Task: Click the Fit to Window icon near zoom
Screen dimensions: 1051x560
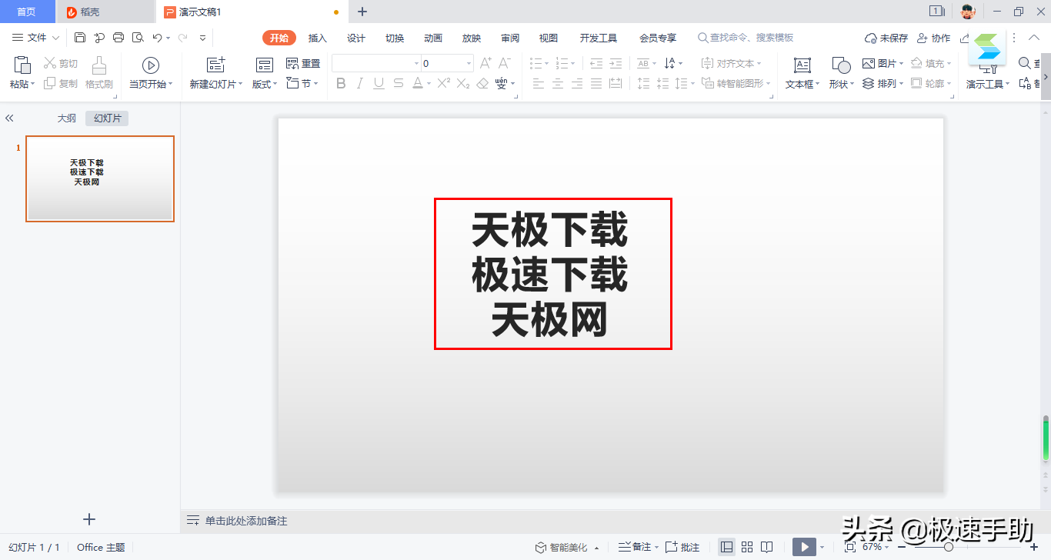Action: click(850, 547)
